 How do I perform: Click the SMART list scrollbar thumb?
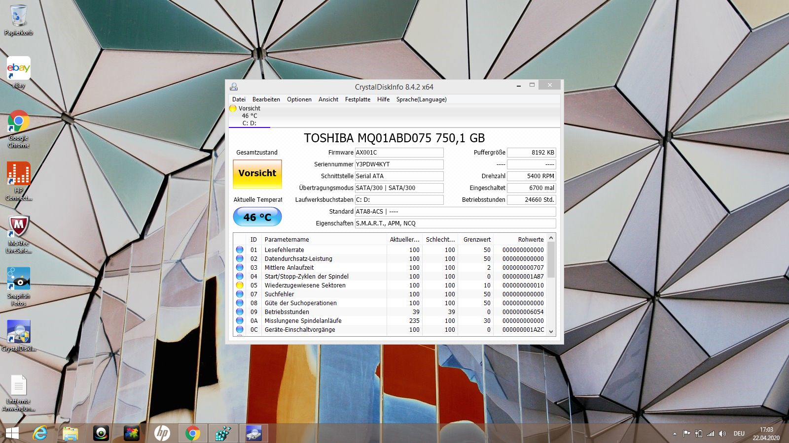tap(551, 260)
